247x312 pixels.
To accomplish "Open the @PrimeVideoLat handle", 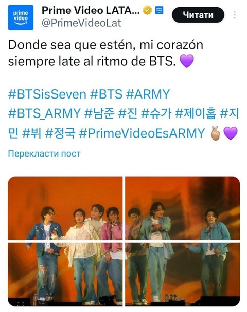I will pyautogui.click(x=81, y=23).
